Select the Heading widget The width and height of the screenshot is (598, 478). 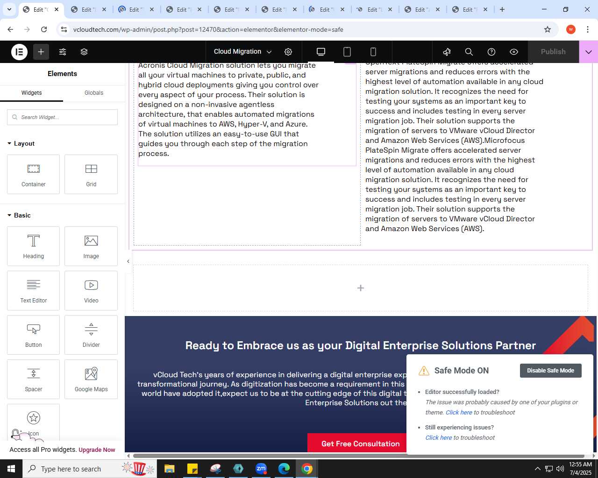[x=33, y=246]
